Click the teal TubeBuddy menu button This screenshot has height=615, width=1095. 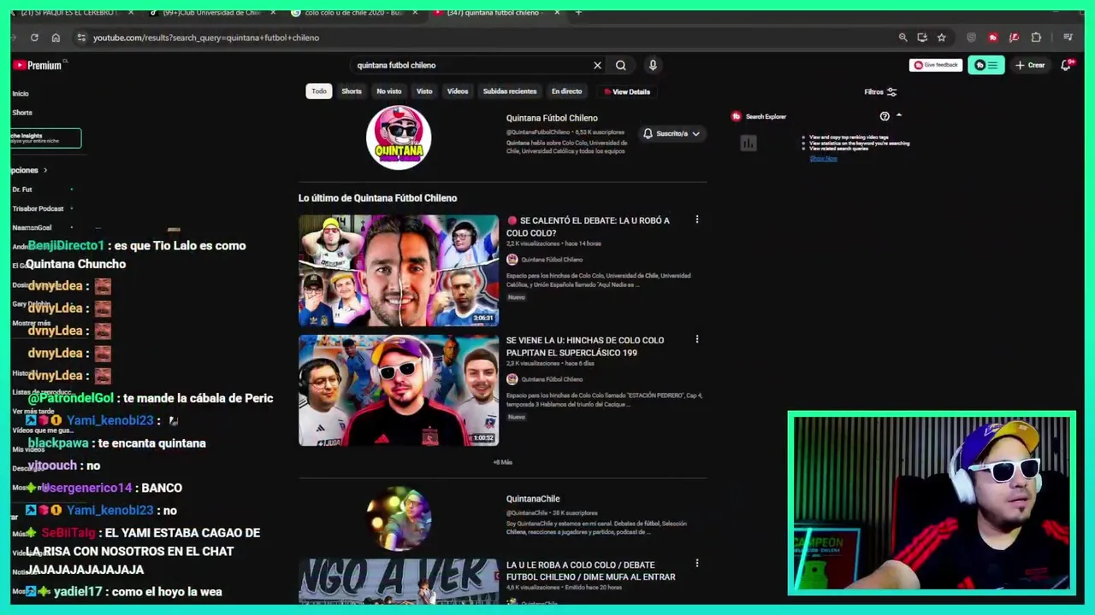click(986, 65)
